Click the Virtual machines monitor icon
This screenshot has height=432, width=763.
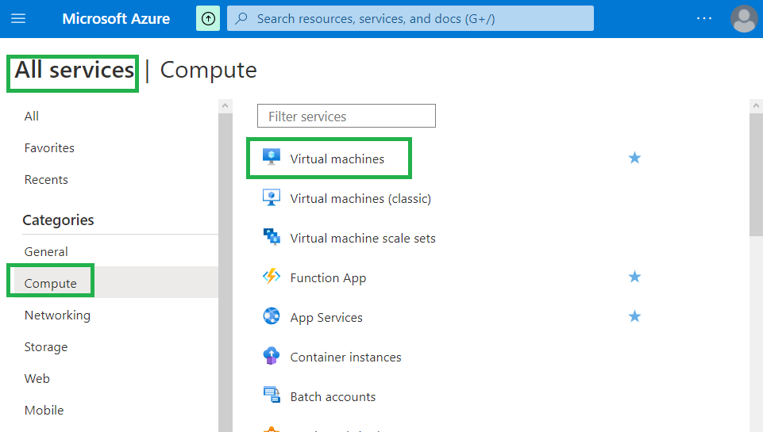[x=272, y=158]
